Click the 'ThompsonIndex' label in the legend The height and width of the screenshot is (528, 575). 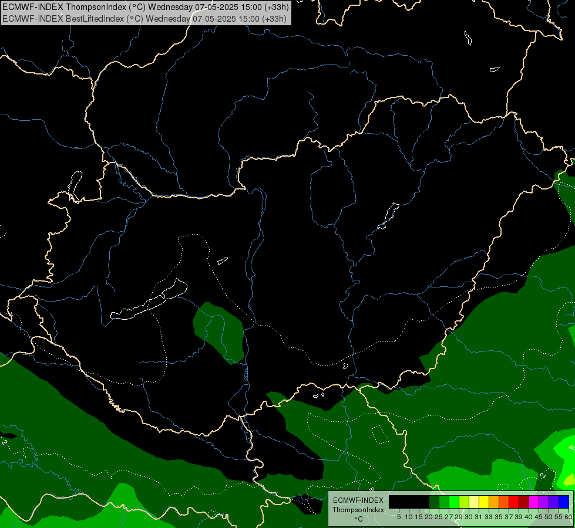(358, 510)
